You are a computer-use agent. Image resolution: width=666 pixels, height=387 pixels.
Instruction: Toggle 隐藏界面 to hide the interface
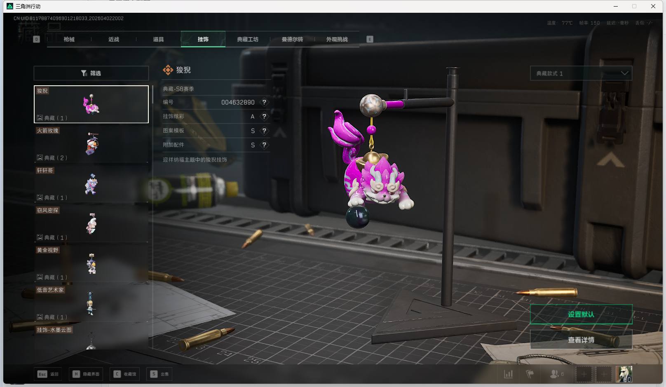[x=87, y=374]
